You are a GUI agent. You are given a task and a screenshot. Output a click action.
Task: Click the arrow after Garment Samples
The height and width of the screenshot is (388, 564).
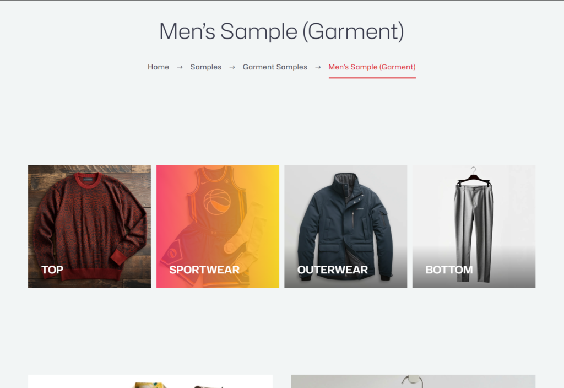pos(318,67)
